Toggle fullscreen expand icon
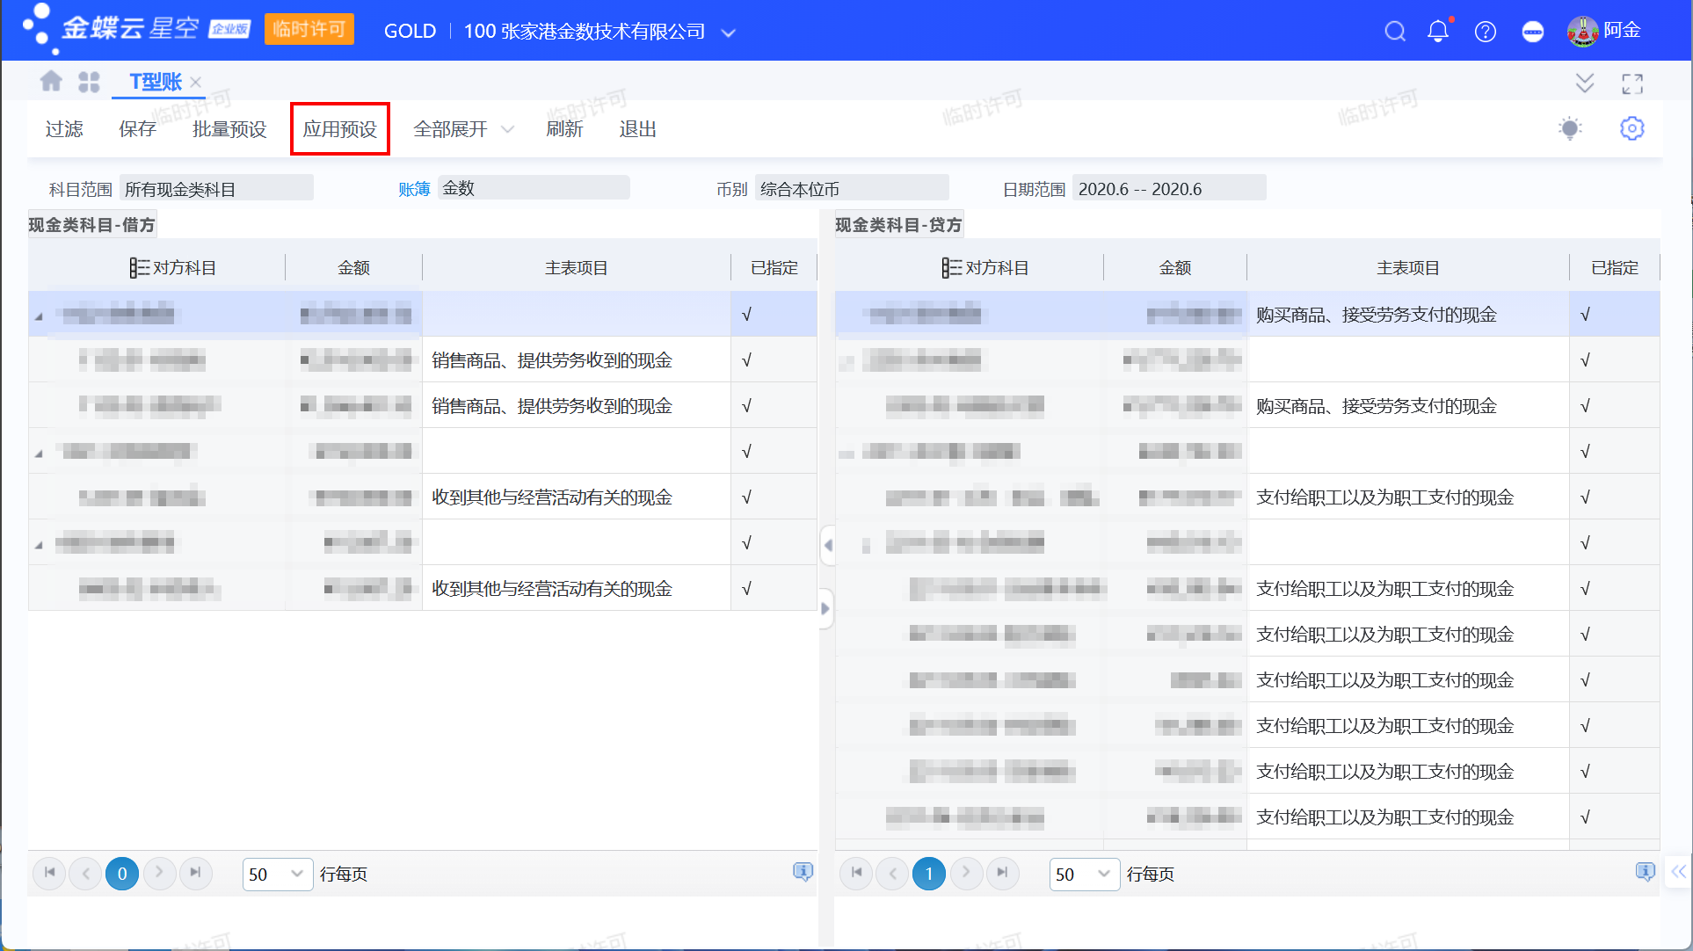 click(1631, 83)
